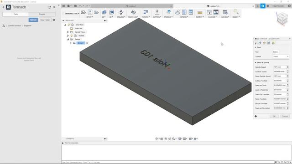Click the Save icon in quick access bar
Viewport: 292px width, 164px height.
pos(75,6)
